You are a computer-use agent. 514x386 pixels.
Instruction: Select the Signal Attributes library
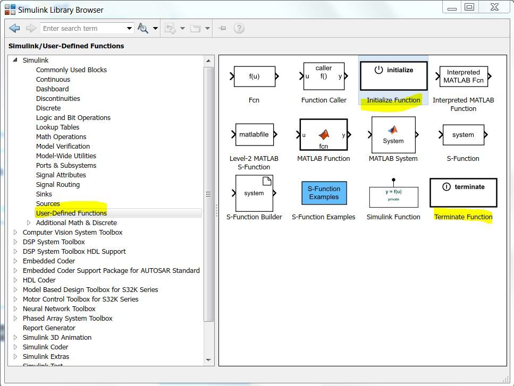point(61,175)
